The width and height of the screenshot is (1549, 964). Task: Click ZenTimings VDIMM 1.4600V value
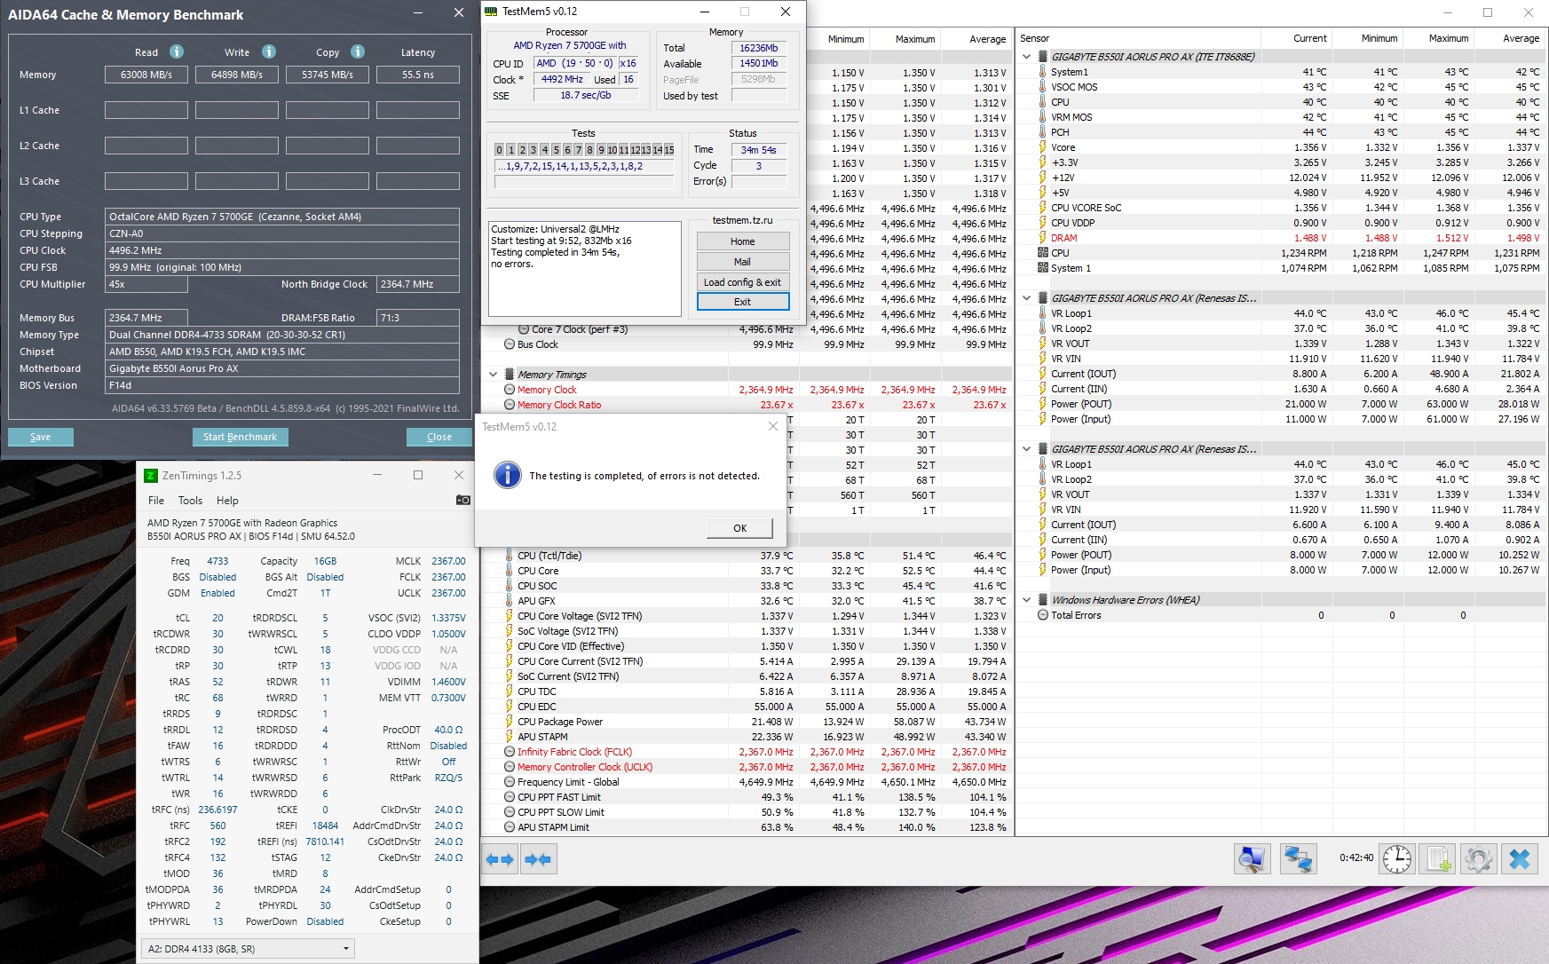click(x=448, y=682)
